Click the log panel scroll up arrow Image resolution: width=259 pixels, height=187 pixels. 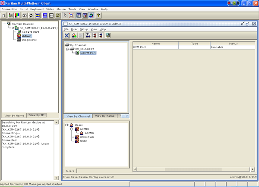(56, 122)
